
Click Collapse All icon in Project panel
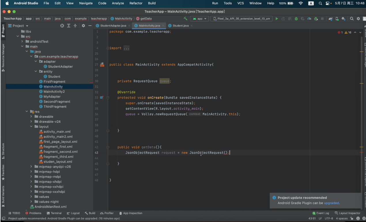pos(75,26)
